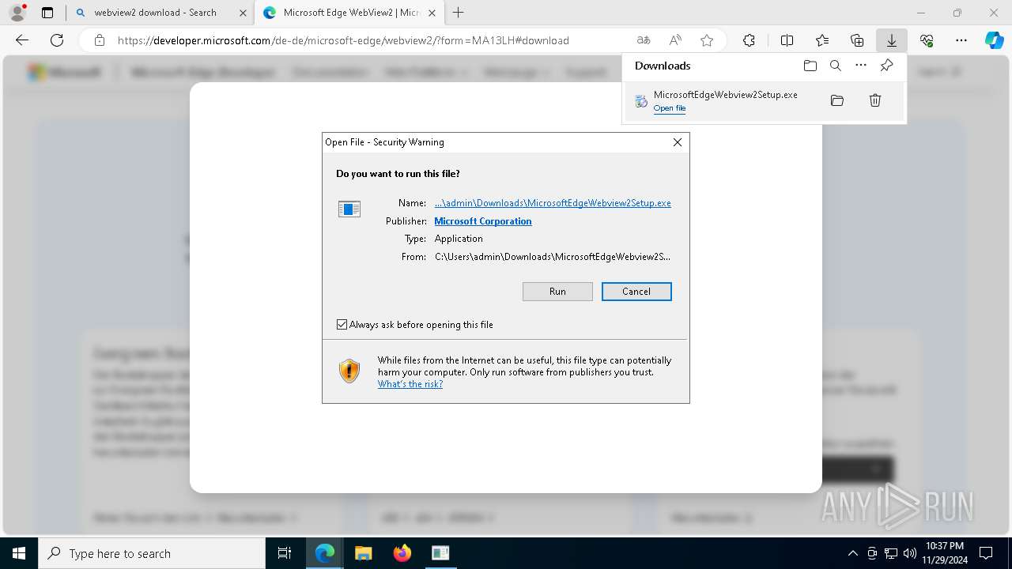Close the webview2 download search tab

pos(243,13)
